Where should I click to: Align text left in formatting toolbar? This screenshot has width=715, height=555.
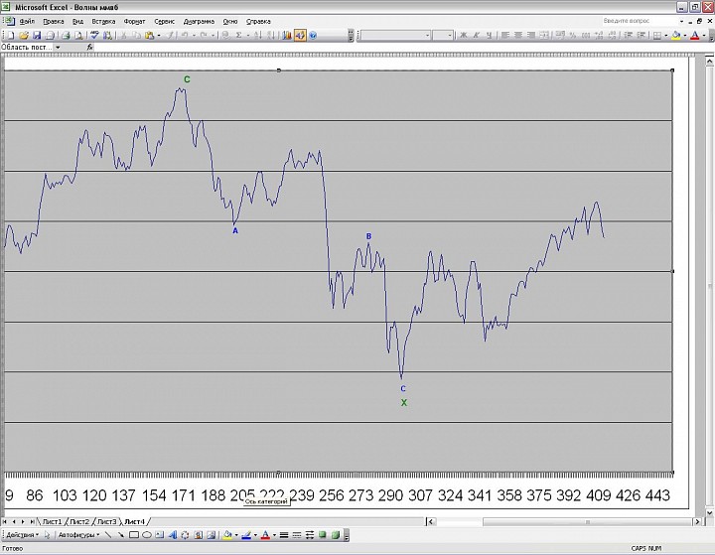click(505, 35)
